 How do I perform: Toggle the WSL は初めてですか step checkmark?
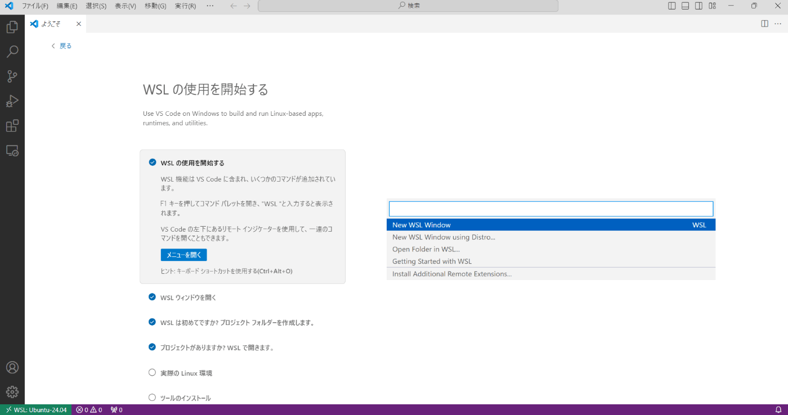(x=152, y=322)
